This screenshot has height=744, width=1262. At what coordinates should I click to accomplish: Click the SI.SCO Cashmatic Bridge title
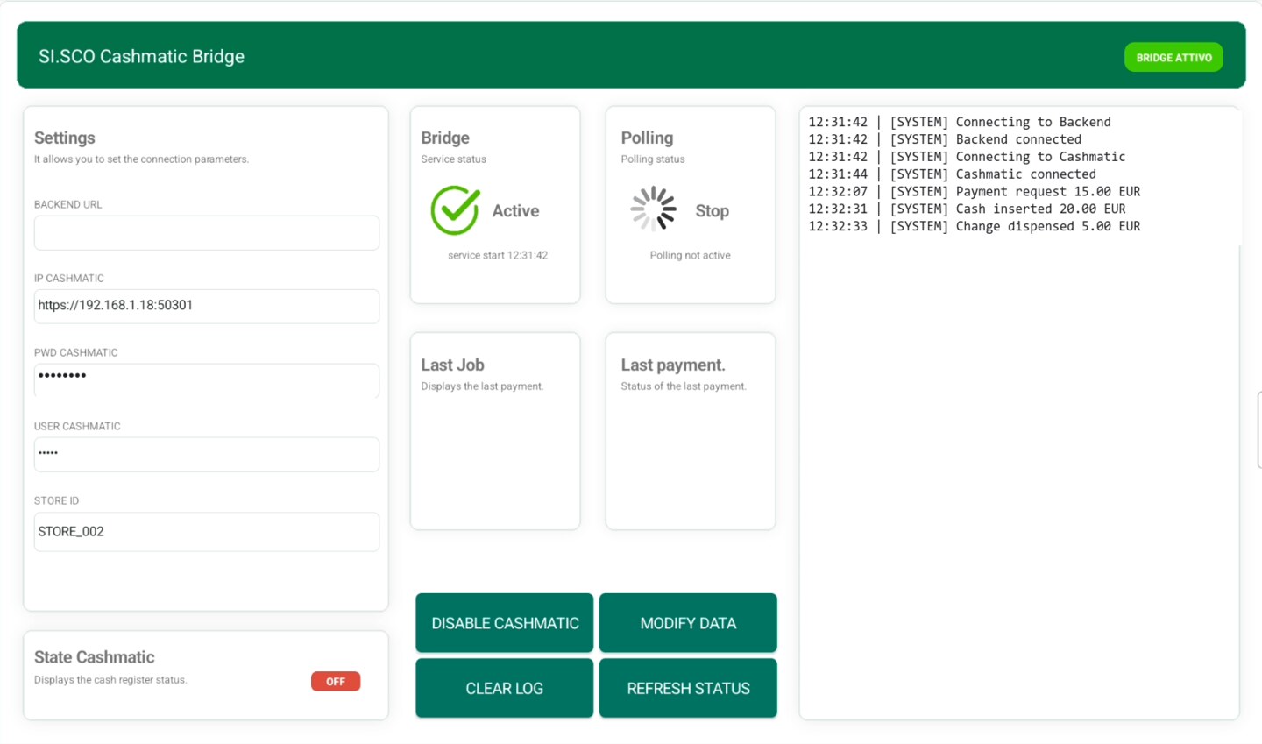pos(141,56)
